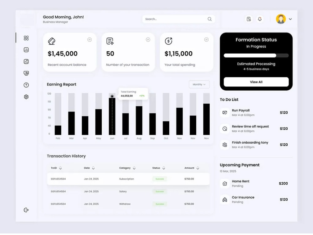Click the Success badge in Salary row
The width and height of the screenshot is (313, 235).
pyautogui.click(x=160, y=191)
